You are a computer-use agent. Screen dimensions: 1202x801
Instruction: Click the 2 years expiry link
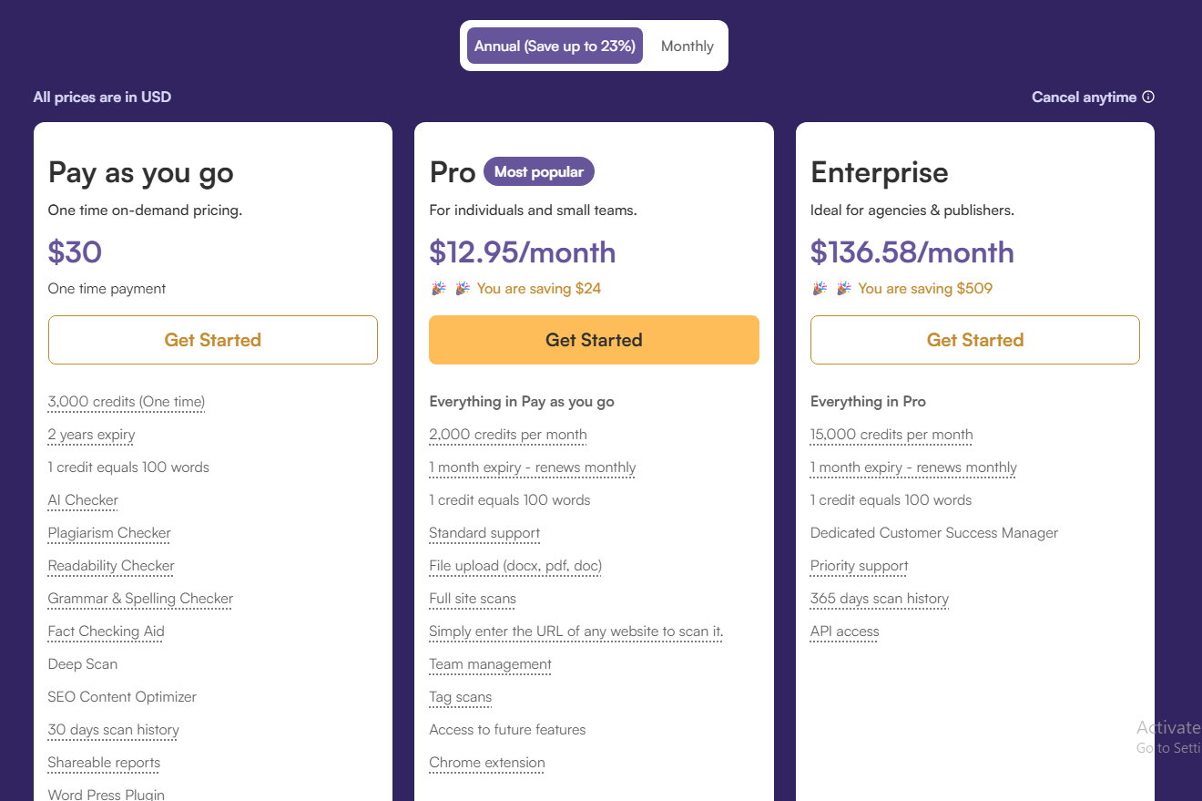91,435
